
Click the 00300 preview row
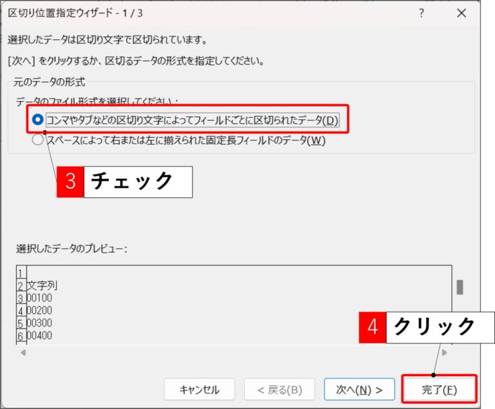coord(39,323)
